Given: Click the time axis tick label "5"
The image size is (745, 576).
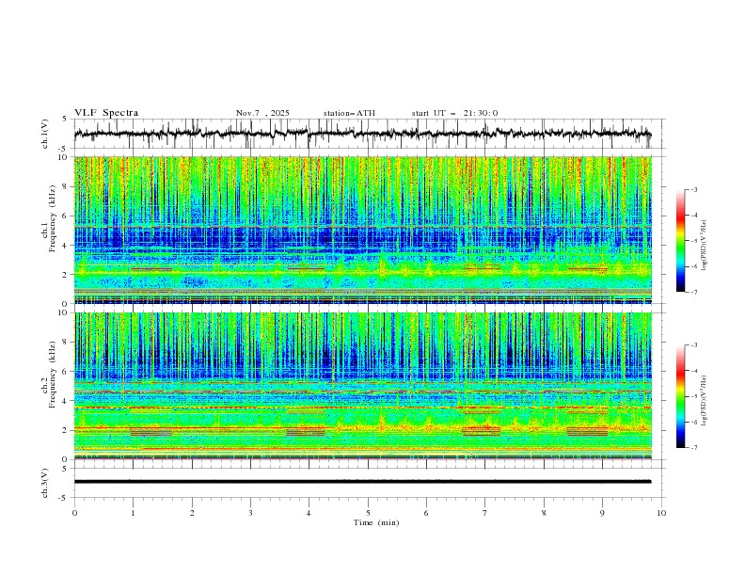Looking at the screenshot, I should [368, 513].
